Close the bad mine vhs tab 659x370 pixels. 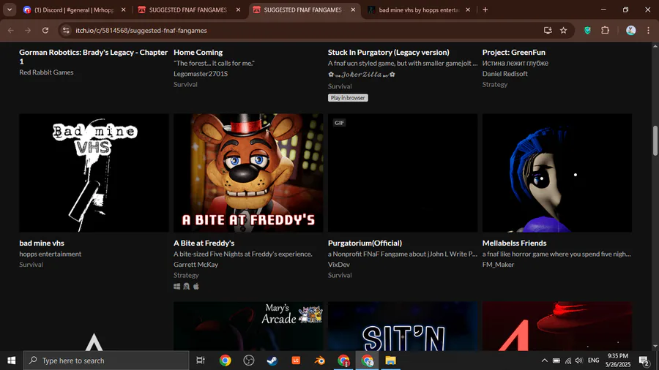[x=468, y=10]
